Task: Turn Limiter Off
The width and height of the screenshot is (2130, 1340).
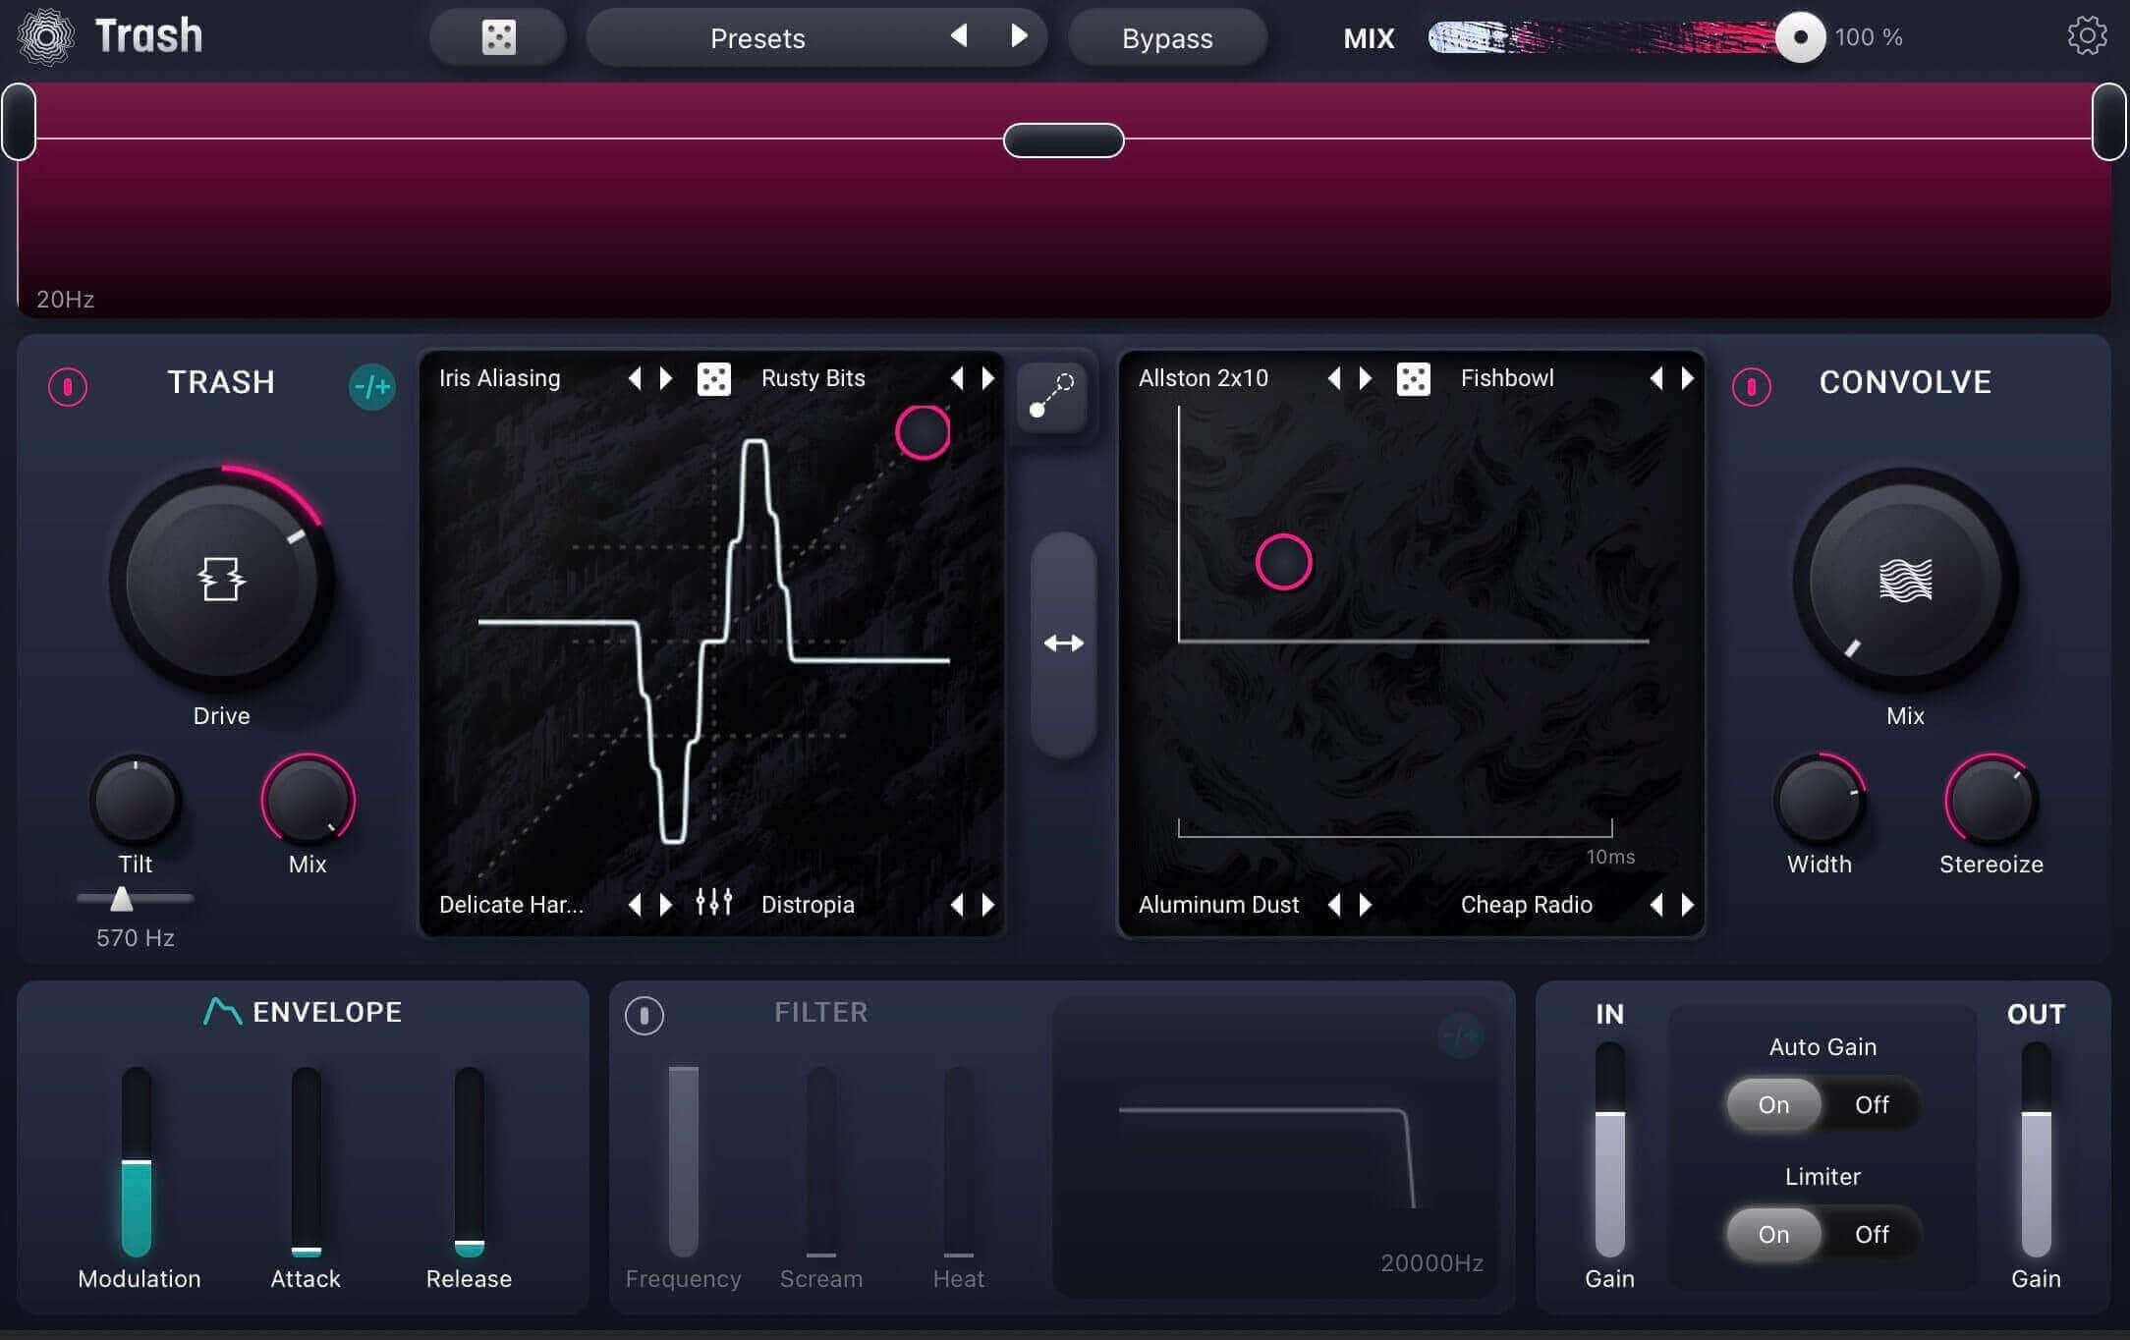Action: 1872,1235
